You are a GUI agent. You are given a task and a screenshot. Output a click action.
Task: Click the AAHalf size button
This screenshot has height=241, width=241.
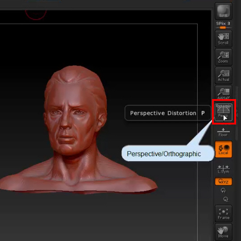[223, 93]
